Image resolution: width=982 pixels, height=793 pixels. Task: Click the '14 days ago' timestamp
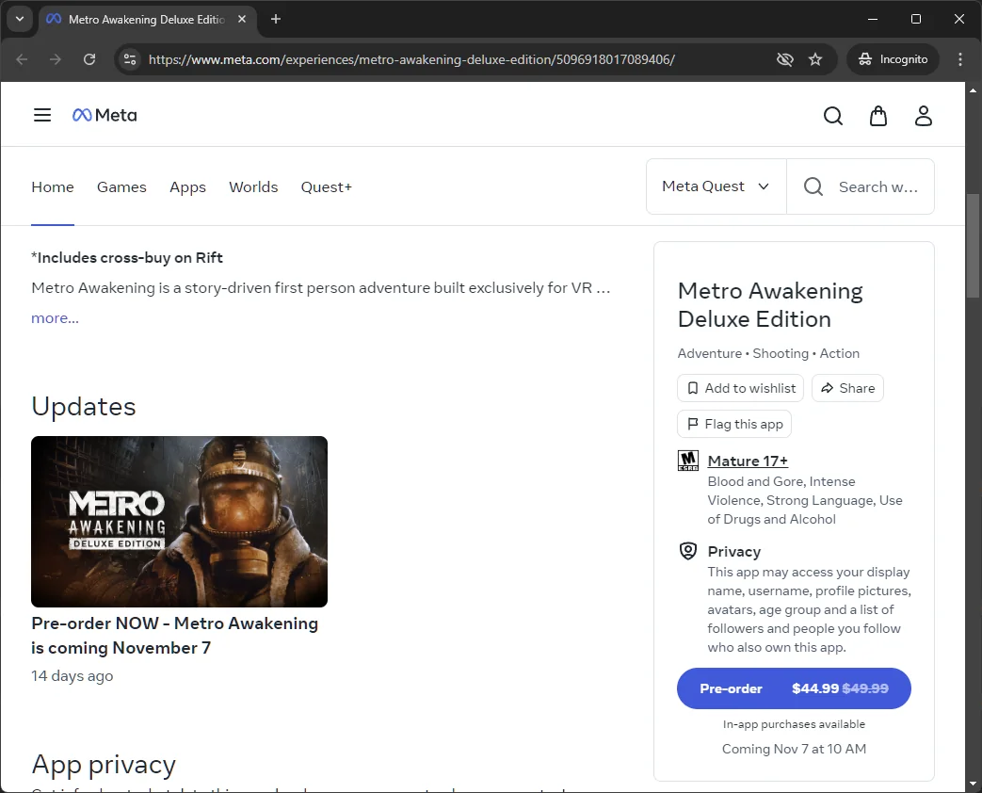72,676
